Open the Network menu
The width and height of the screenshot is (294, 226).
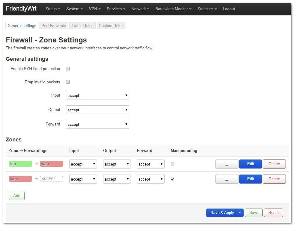point(140,9)
